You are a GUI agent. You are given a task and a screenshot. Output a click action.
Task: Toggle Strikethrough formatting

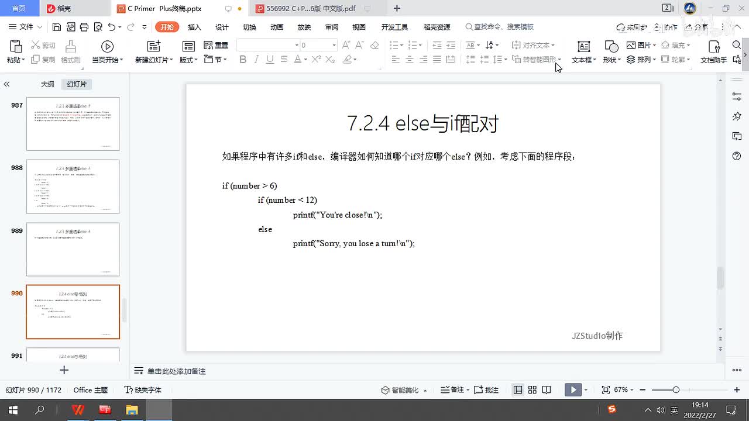tap(284, 60)
